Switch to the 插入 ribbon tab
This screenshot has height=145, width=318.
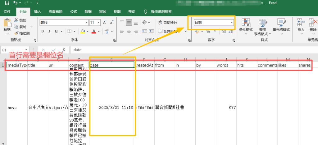tap(38, 12)
